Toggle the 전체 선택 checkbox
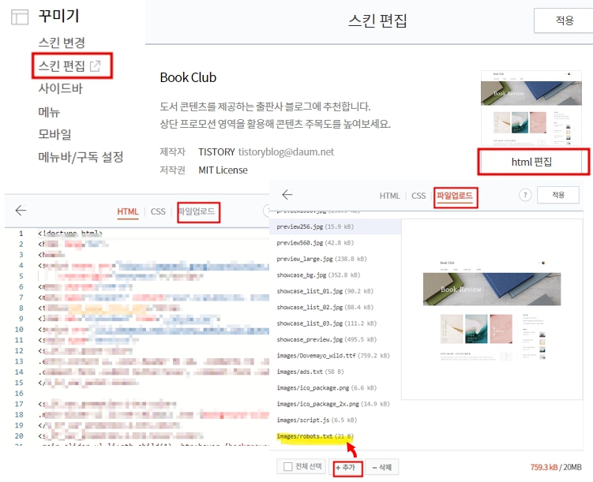 [287, 467]
